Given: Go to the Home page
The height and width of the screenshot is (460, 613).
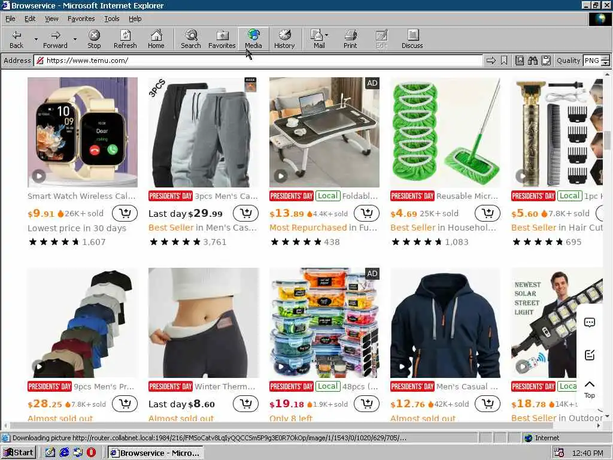Looking at the screenshot, I should click(156, 39).
